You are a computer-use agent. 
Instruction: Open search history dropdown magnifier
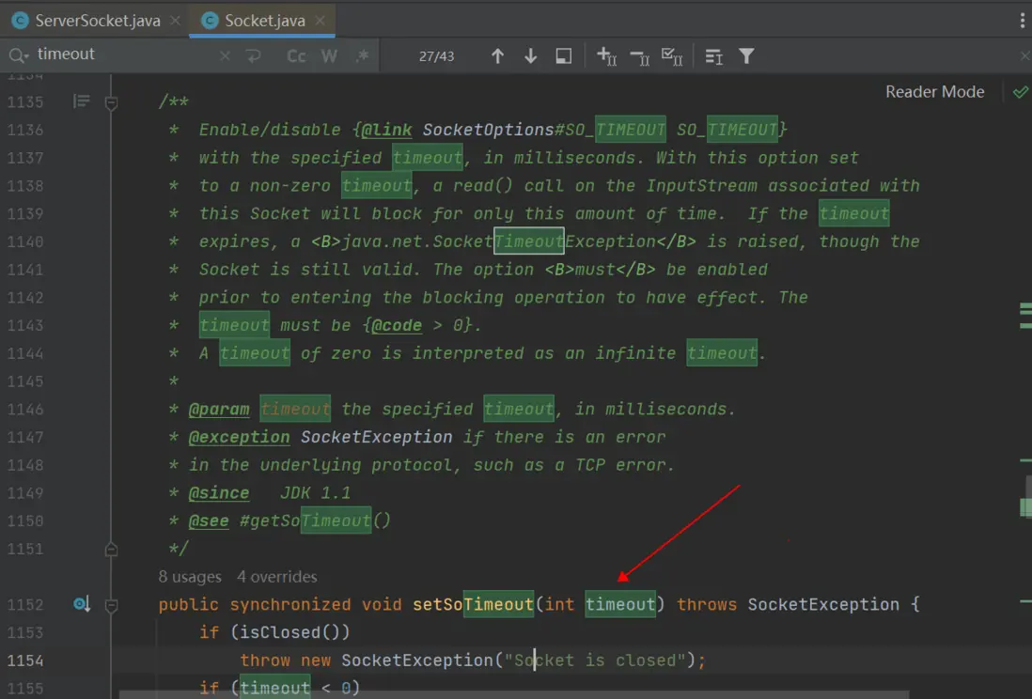pyautogui.click(x=19, y=54)
